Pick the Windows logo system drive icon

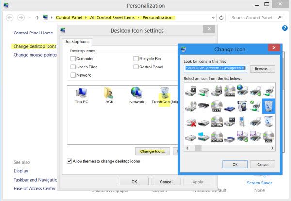click(204, 137)
